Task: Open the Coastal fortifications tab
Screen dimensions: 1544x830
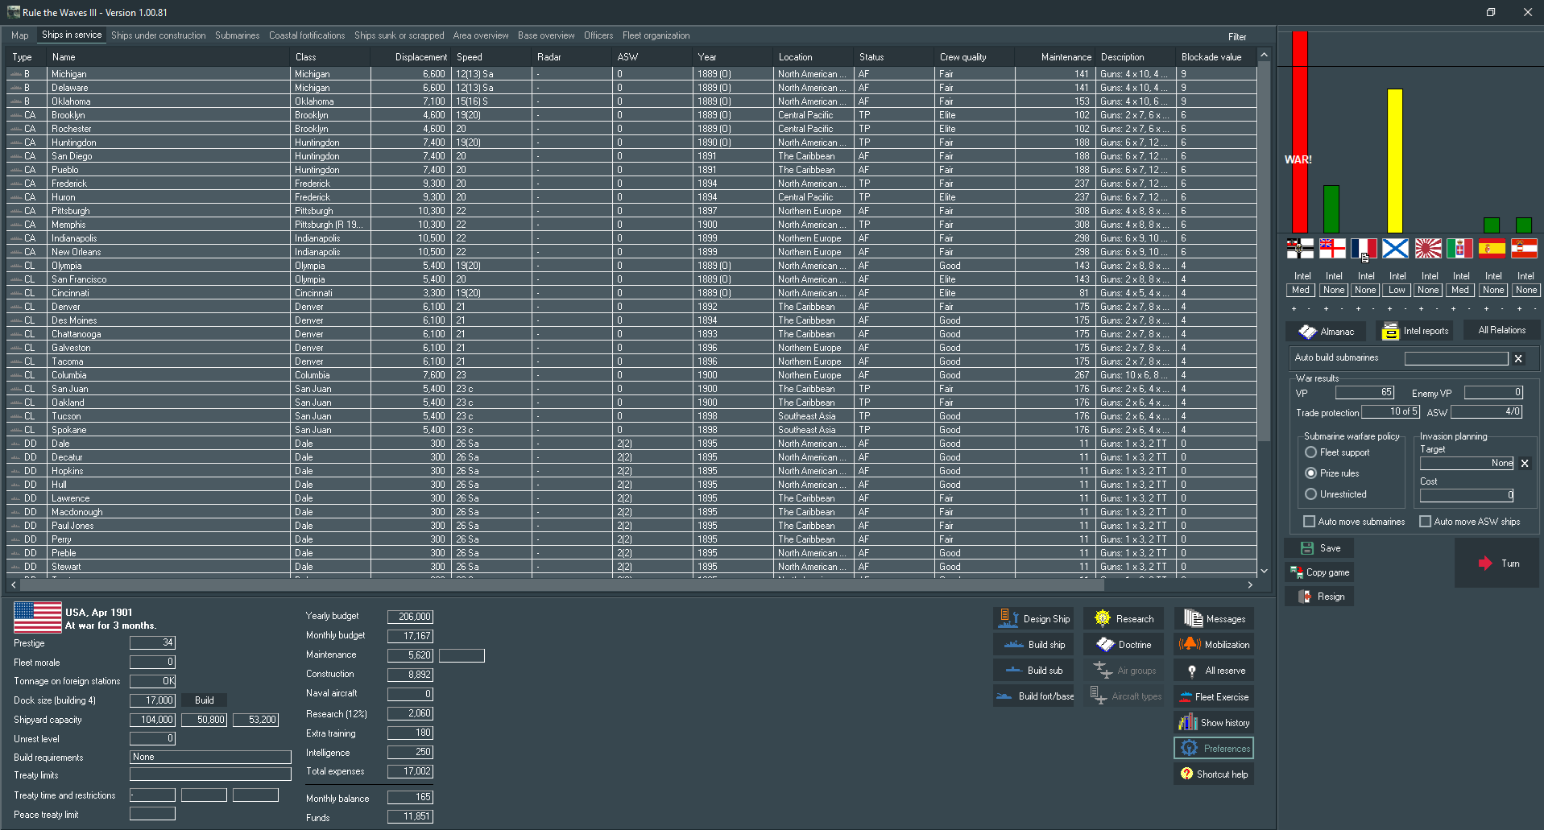Action: [x=307, y=35]
